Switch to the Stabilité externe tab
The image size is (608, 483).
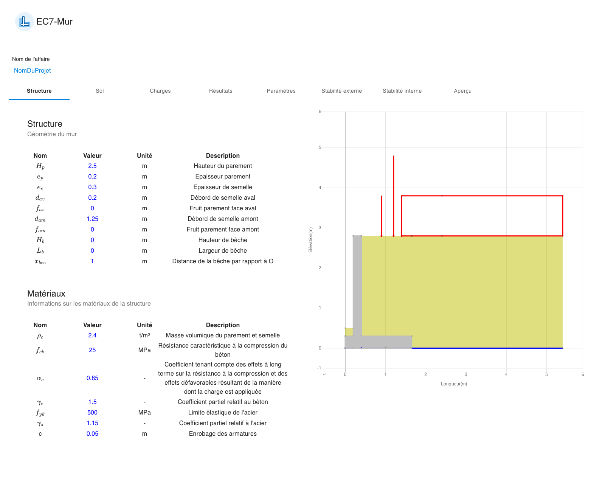tap(342, 91)
